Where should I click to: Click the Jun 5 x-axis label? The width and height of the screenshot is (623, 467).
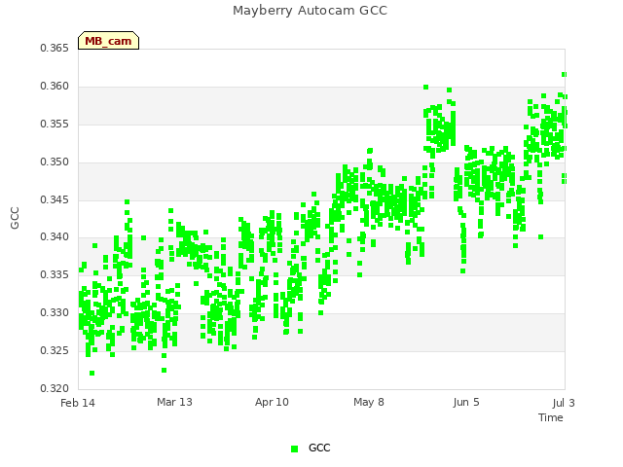pyautogui.click(x=466, y=402)
